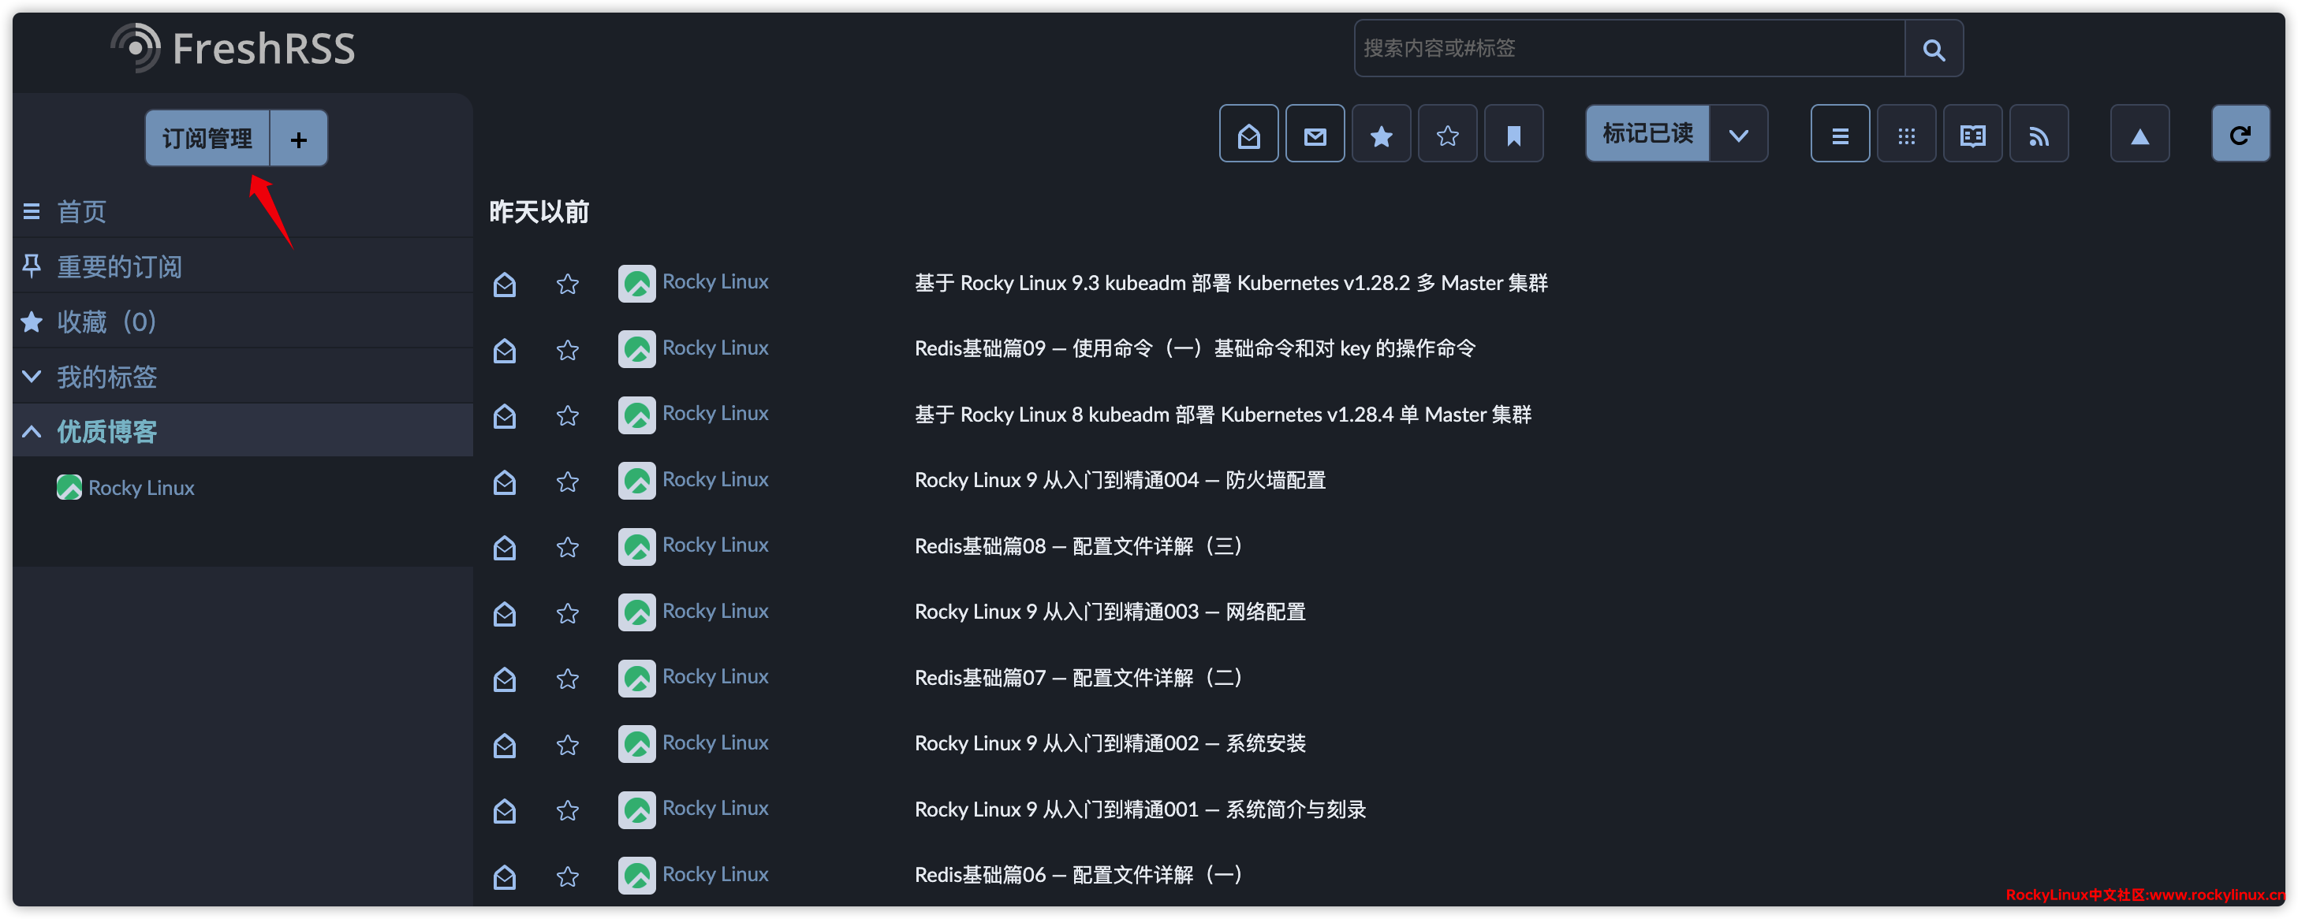Go to 首页 in sidebar
The width and height of the screenshot is (2298, 919).
click(81, 212)
